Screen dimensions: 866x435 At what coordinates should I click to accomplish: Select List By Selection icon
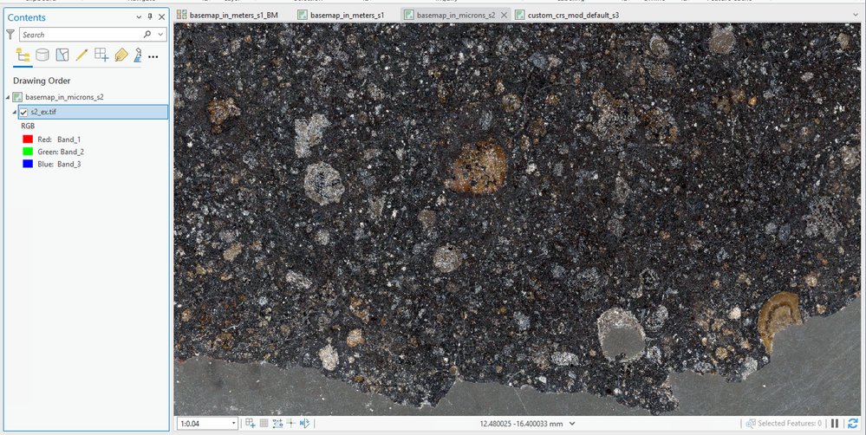coord(62,55)
